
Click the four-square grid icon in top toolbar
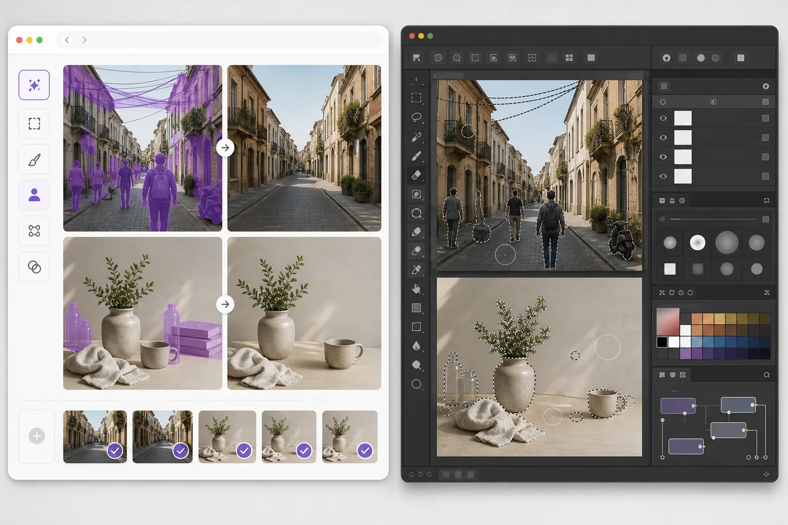point(569,58)
